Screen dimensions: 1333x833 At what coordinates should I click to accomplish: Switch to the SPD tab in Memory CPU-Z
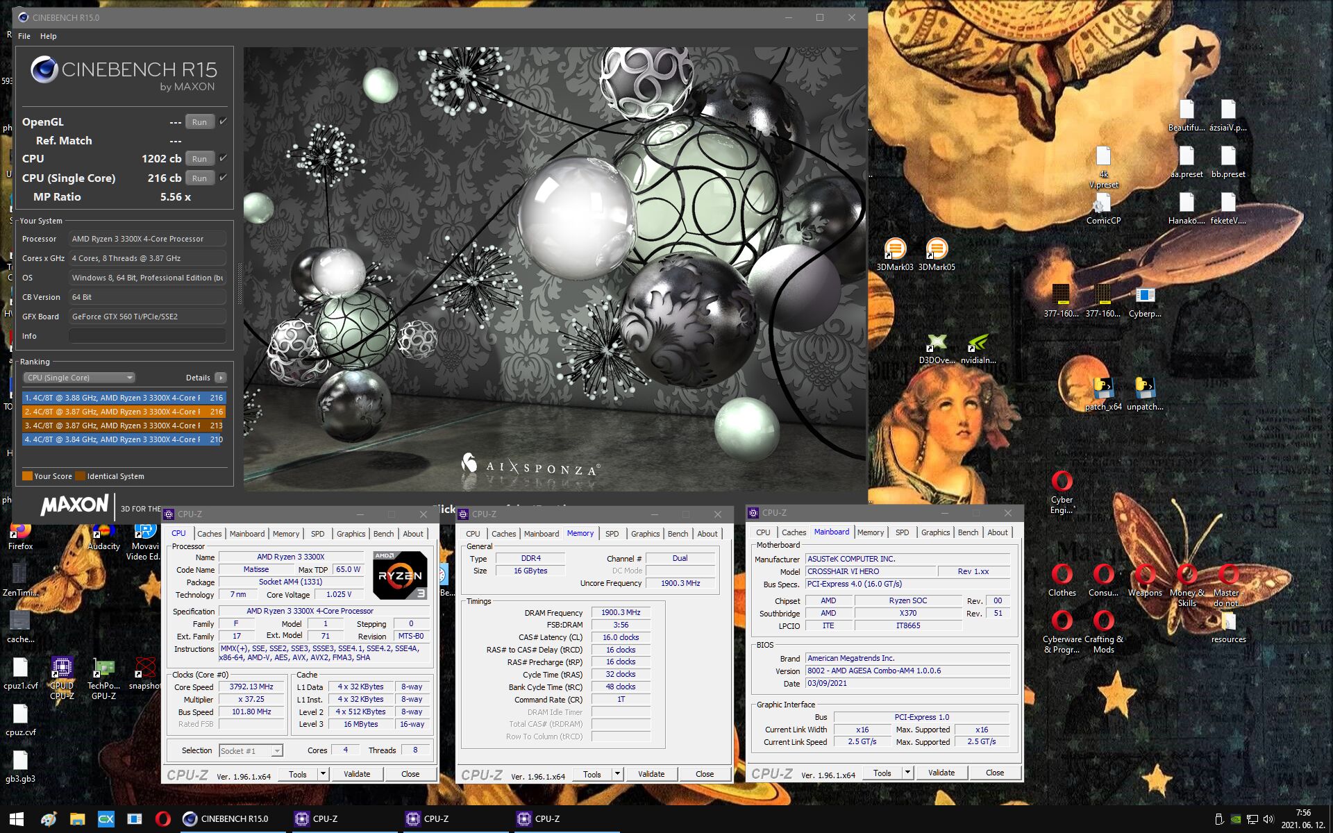(612, 534)
